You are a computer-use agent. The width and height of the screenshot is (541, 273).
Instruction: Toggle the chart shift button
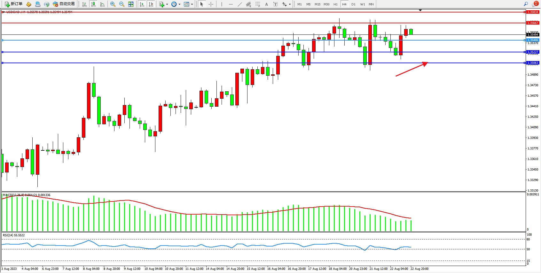[x=151, y=4]
